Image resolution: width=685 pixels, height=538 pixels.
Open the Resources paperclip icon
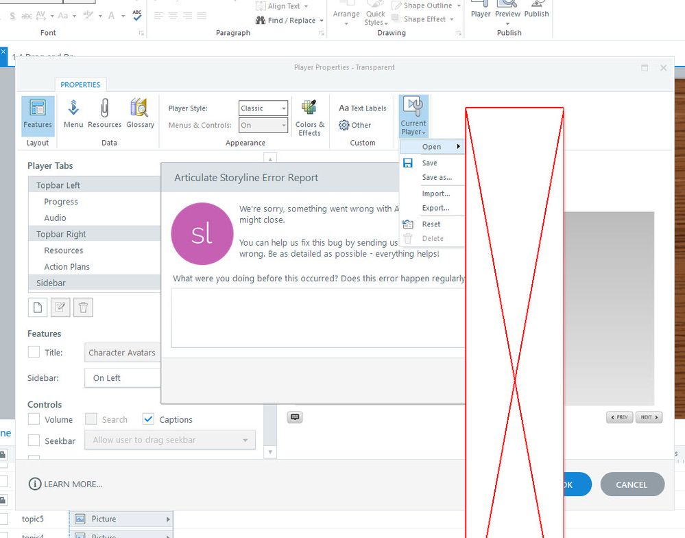pos(104,114)
